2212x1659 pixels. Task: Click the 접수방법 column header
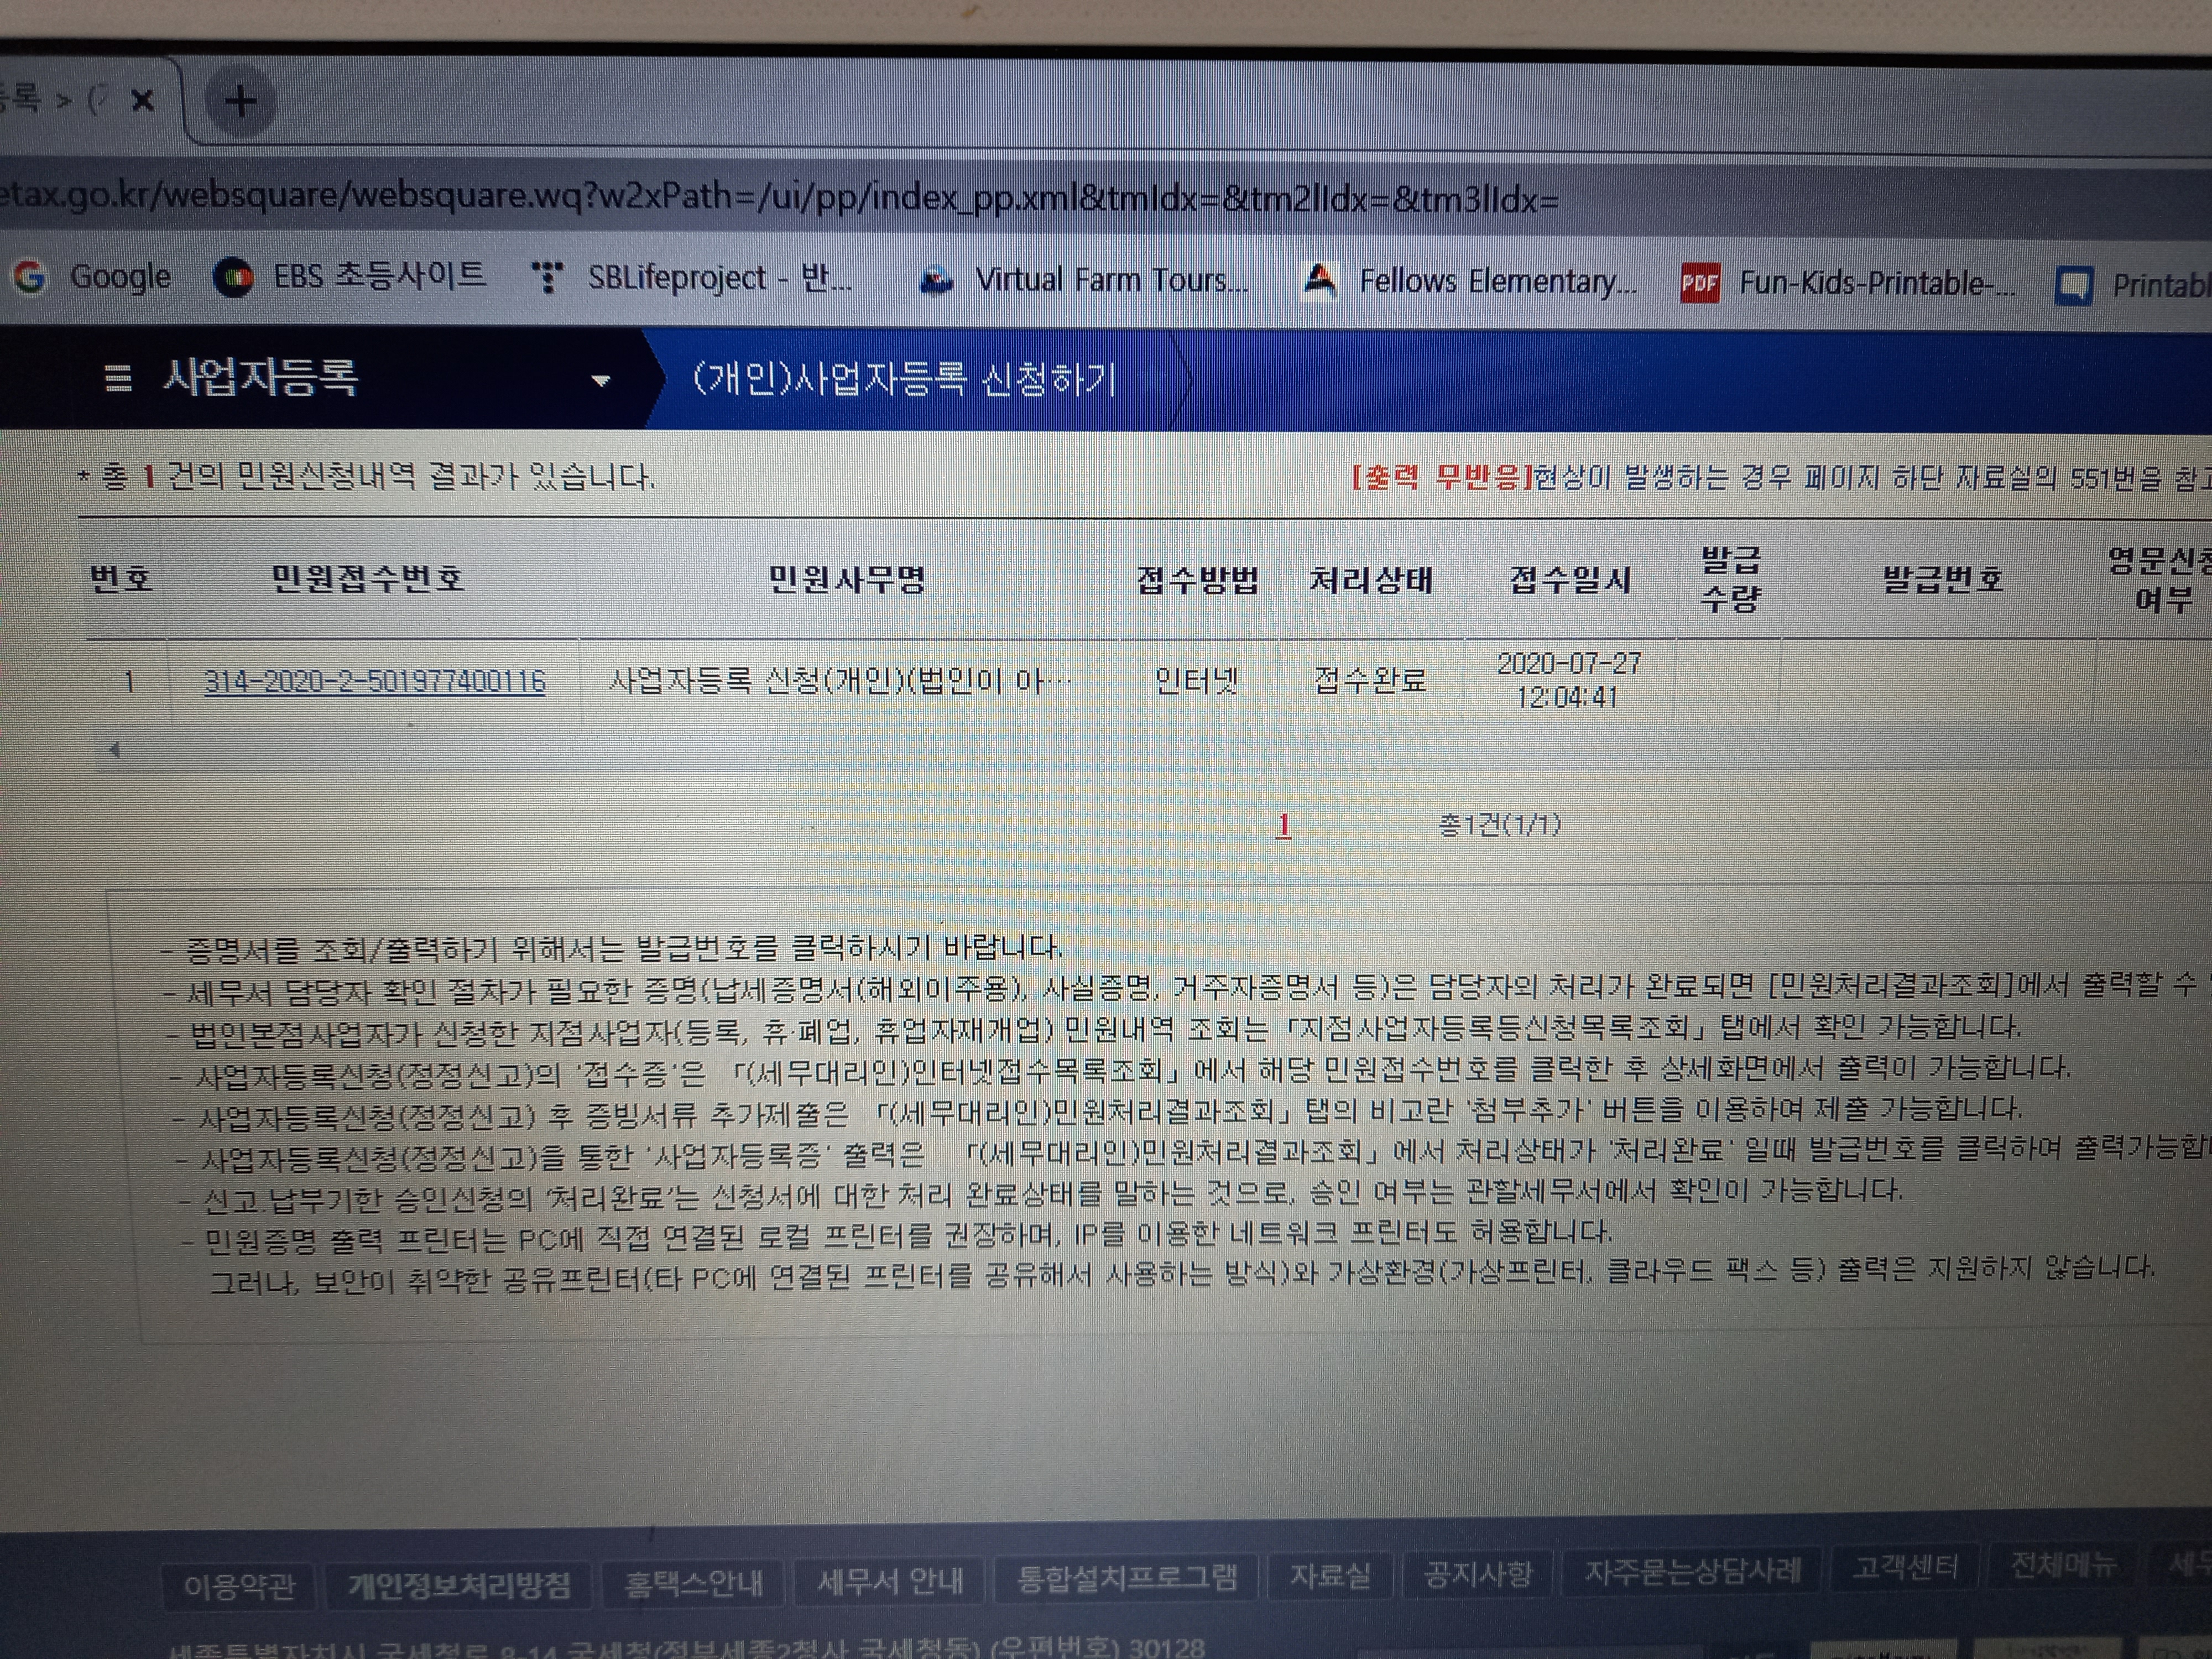click(x=1197, y=580)
